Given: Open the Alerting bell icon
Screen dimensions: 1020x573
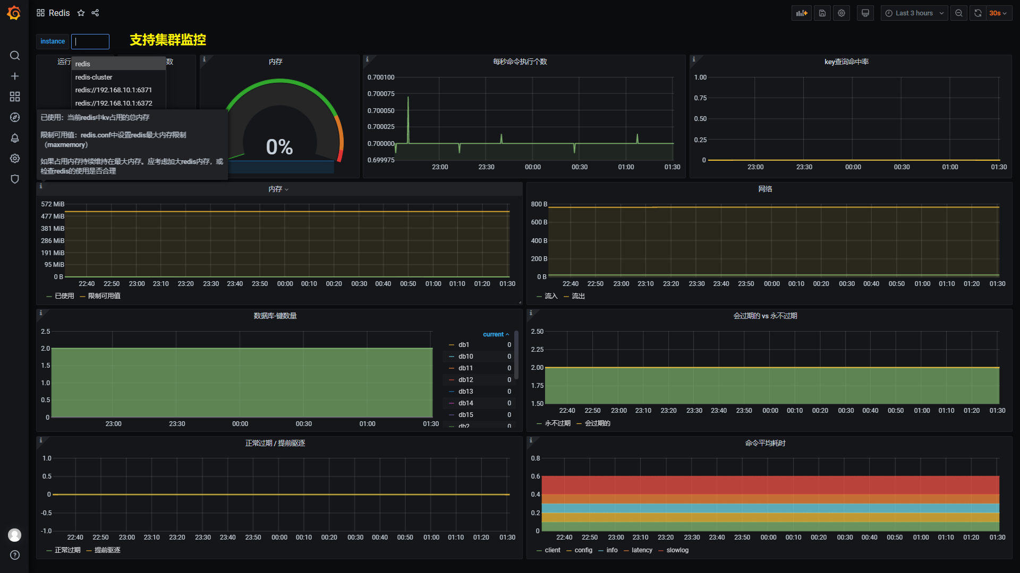Looking at the screenshot, I should coord(15,138).
